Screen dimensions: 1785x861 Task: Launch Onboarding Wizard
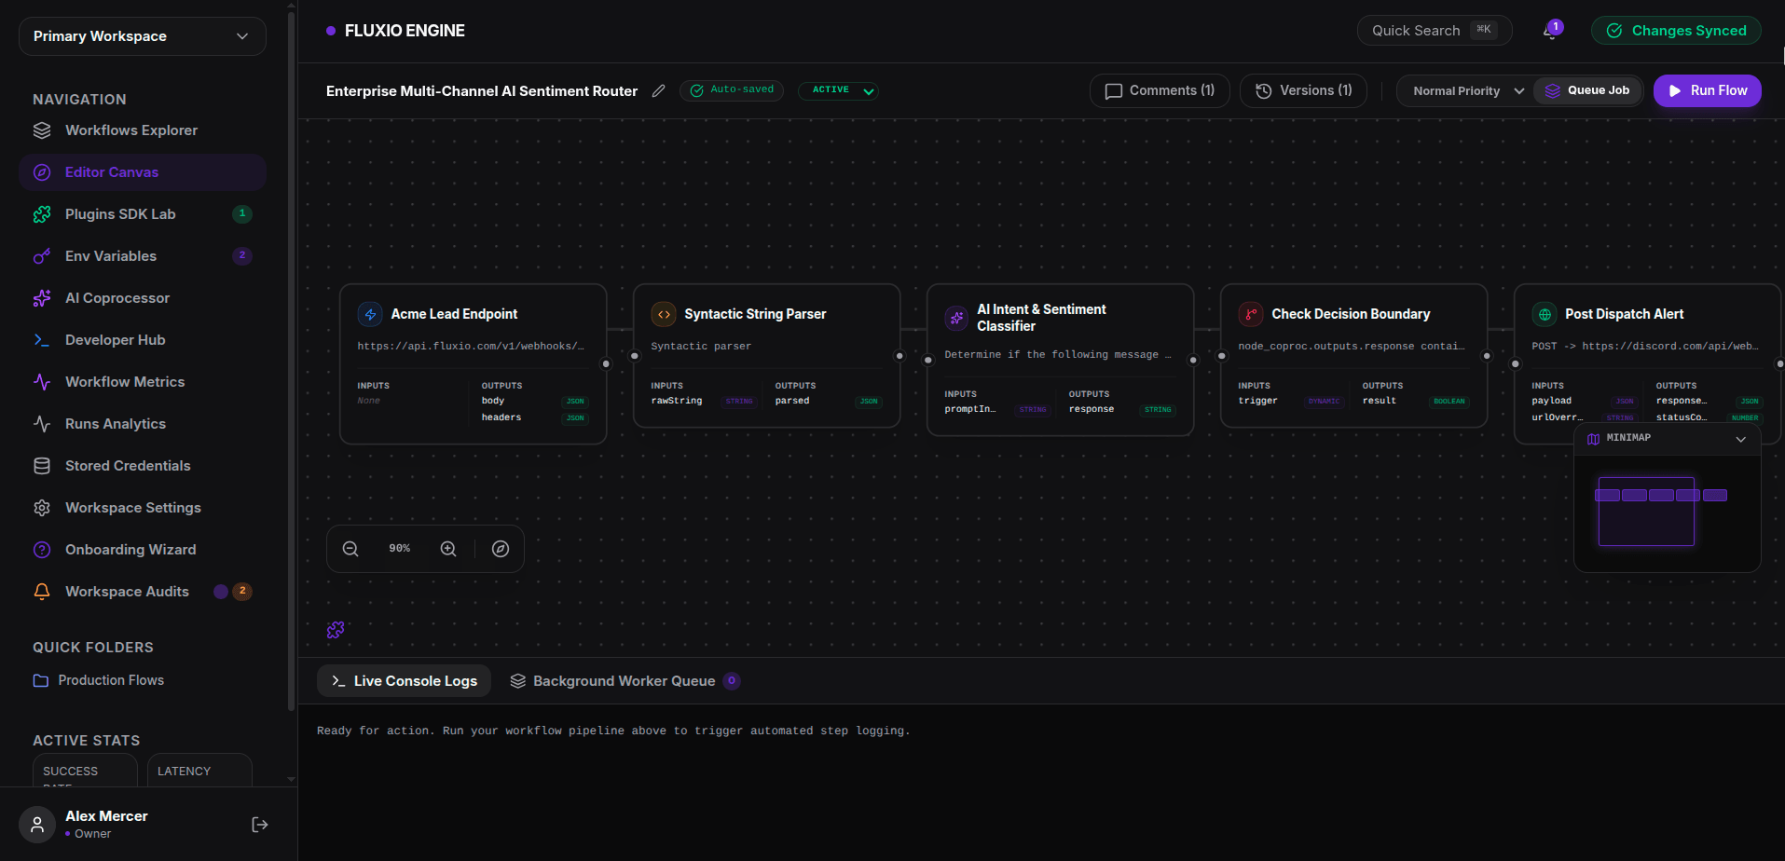pyautogui.click(x=143, y=550)
